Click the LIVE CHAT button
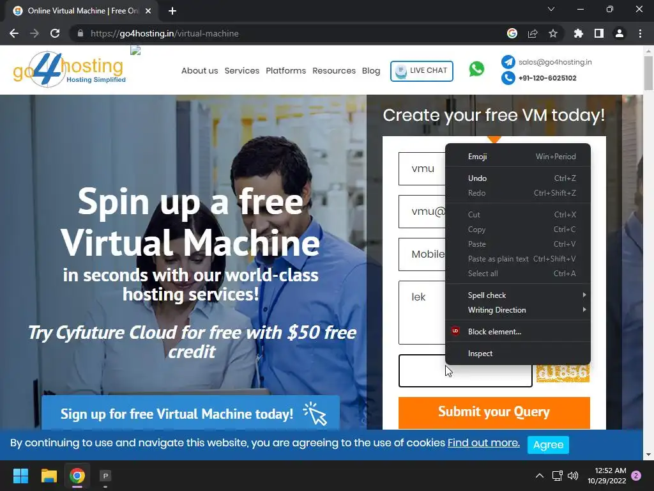Viewport: 654px width, 491px height. point(422,71)
